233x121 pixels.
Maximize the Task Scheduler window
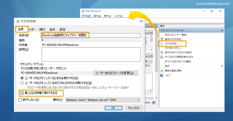point(212,11)
